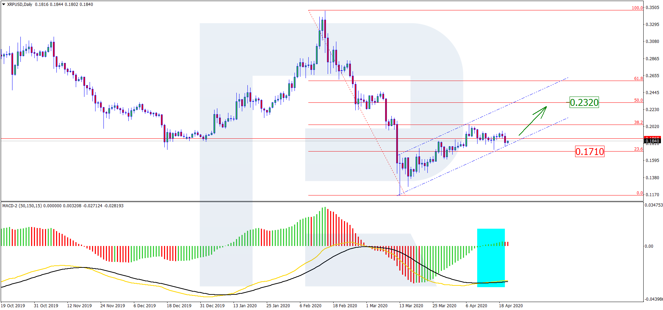Click the 0.1380 price axis value
663x310 pixels.
pos(652,178)
